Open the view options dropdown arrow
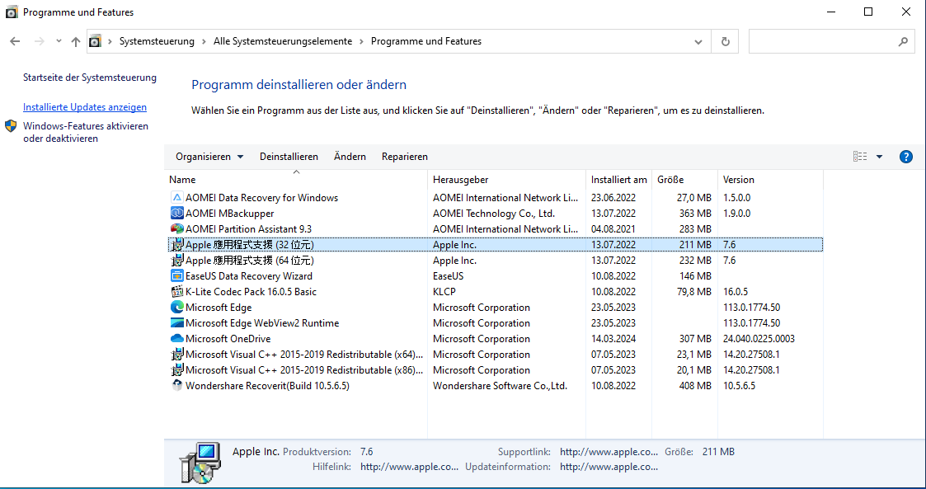The image size is (926, 489). pyautogui.click(x=879, y=157)
